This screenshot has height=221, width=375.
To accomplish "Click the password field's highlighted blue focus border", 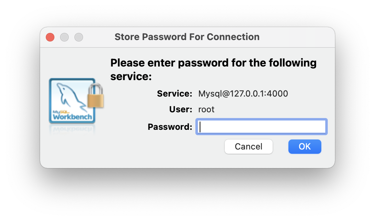I will 261,119.
